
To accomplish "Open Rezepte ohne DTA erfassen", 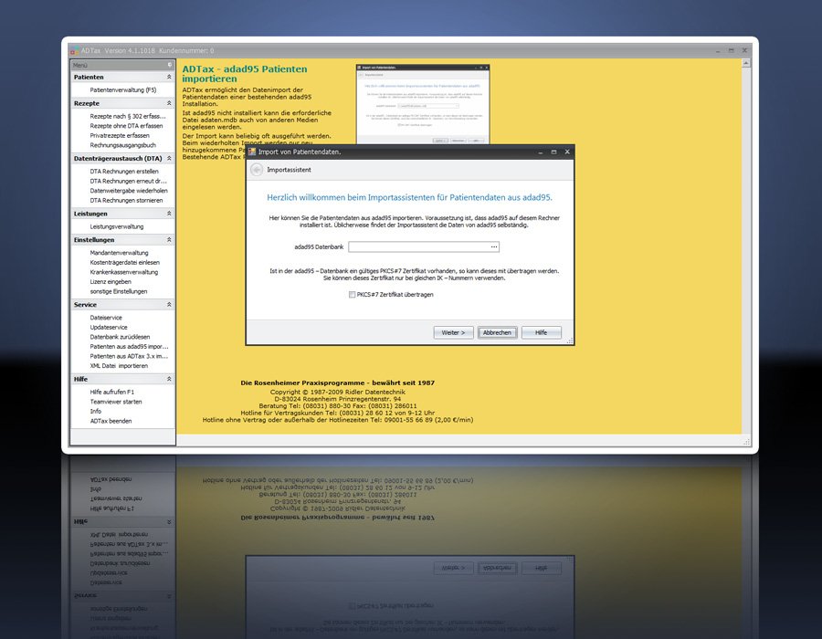I will 126,126.
